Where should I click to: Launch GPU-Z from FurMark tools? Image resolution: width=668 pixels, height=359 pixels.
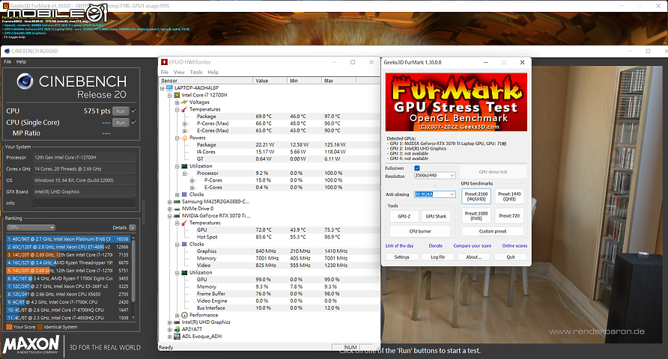pyautogui.click(x=404, y=216)
